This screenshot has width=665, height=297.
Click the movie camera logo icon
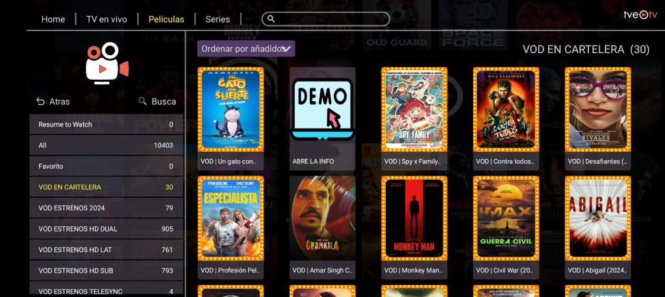pyautogui.click(x=107, y=63)
